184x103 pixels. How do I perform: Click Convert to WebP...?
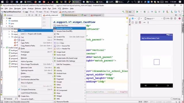(35, 99)
